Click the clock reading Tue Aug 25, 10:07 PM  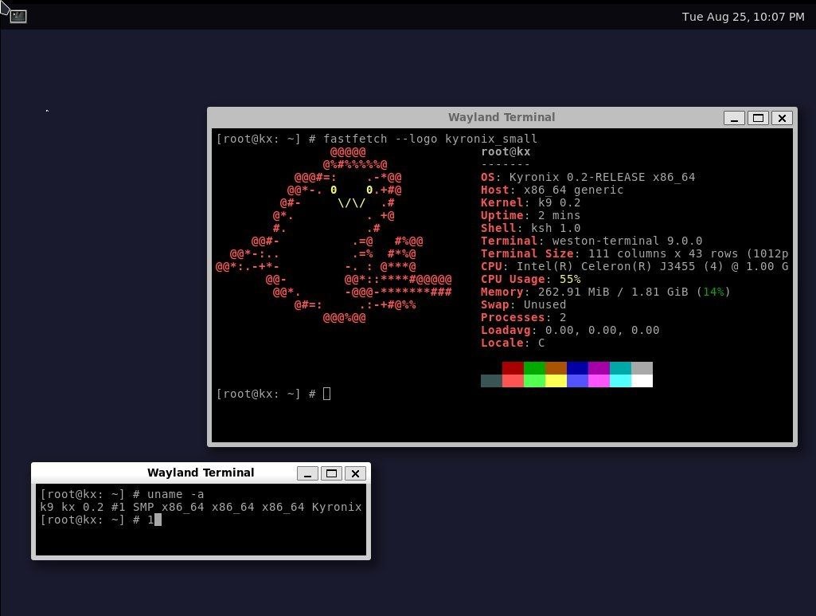743,17
